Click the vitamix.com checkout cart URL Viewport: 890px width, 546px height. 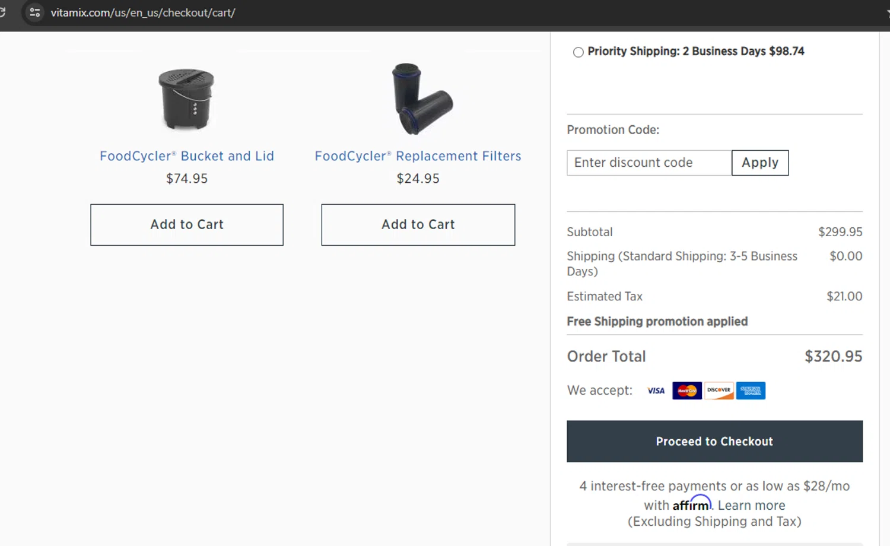click(x=143, y=12)
